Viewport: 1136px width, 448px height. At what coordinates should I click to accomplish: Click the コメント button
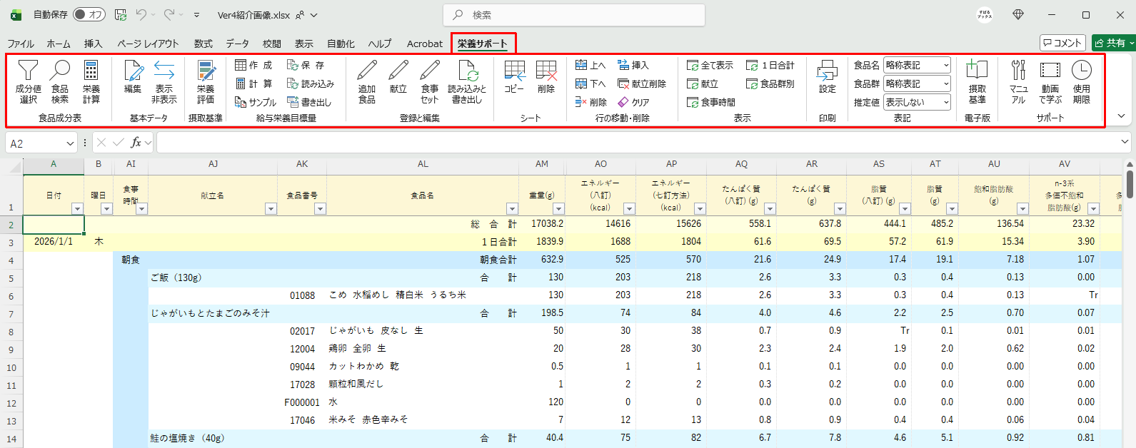(1062, 43)
